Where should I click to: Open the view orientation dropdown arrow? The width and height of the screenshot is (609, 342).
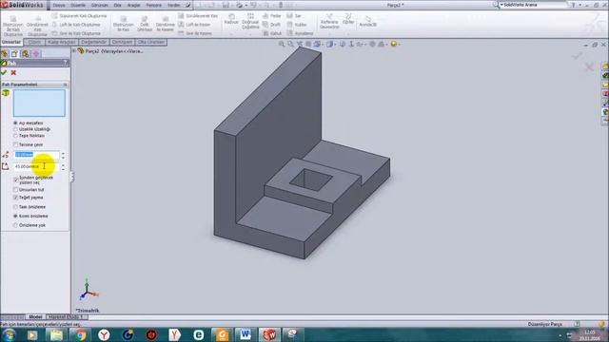click(x=322, y=45)
